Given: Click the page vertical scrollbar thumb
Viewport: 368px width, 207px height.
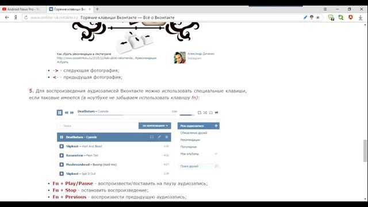Looking at the screenshot, I should click(365, 151).
